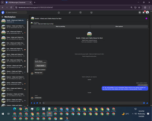Send a thumbs-up like

[147, 103]
